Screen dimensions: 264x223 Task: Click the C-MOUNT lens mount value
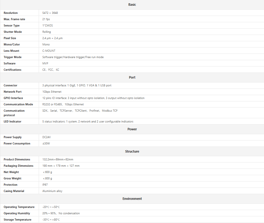coord(49,51)
